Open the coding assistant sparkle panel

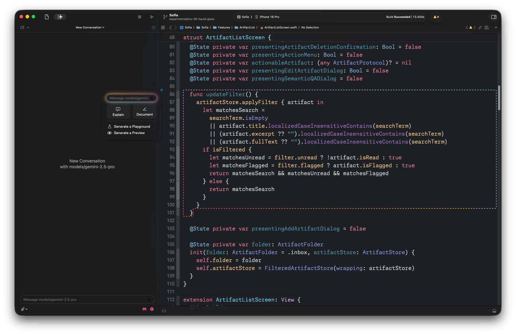click(60, 17)
